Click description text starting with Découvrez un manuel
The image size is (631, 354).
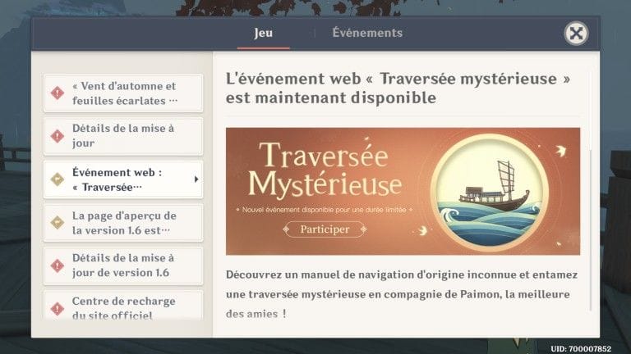click(402, 294)
